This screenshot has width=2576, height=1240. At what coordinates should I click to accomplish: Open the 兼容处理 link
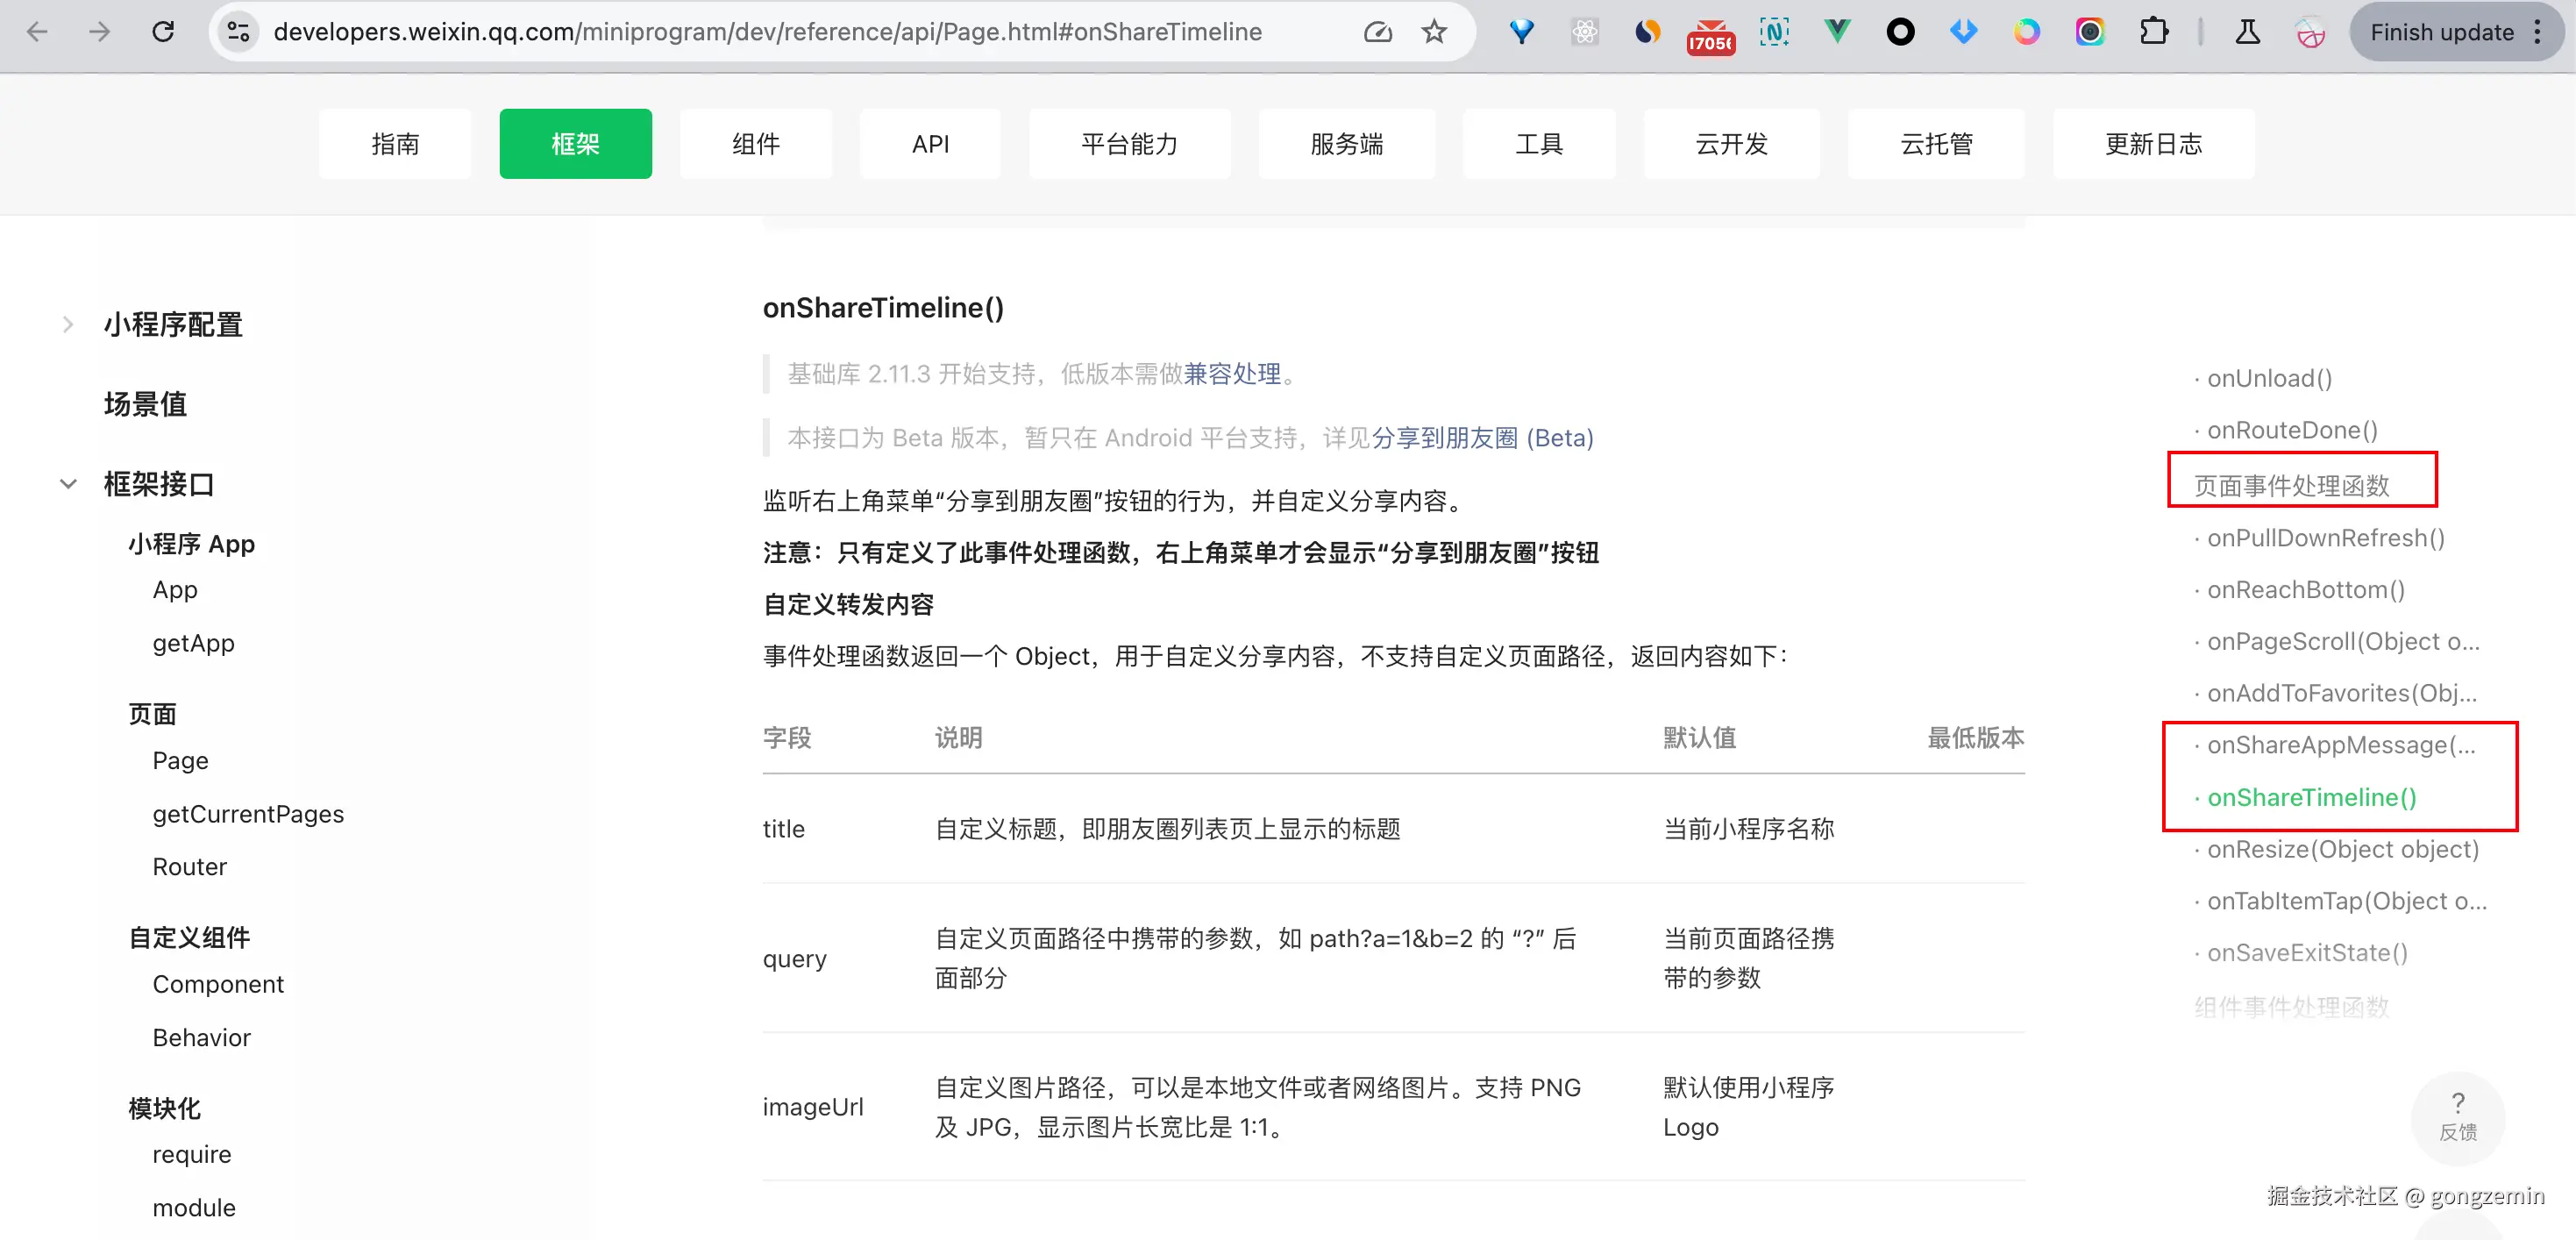[x=1232, y=374]
